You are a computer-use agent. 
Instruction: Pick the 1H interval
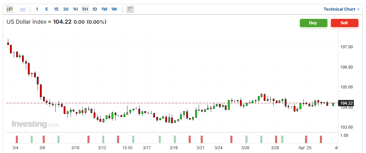pos(75,9)
